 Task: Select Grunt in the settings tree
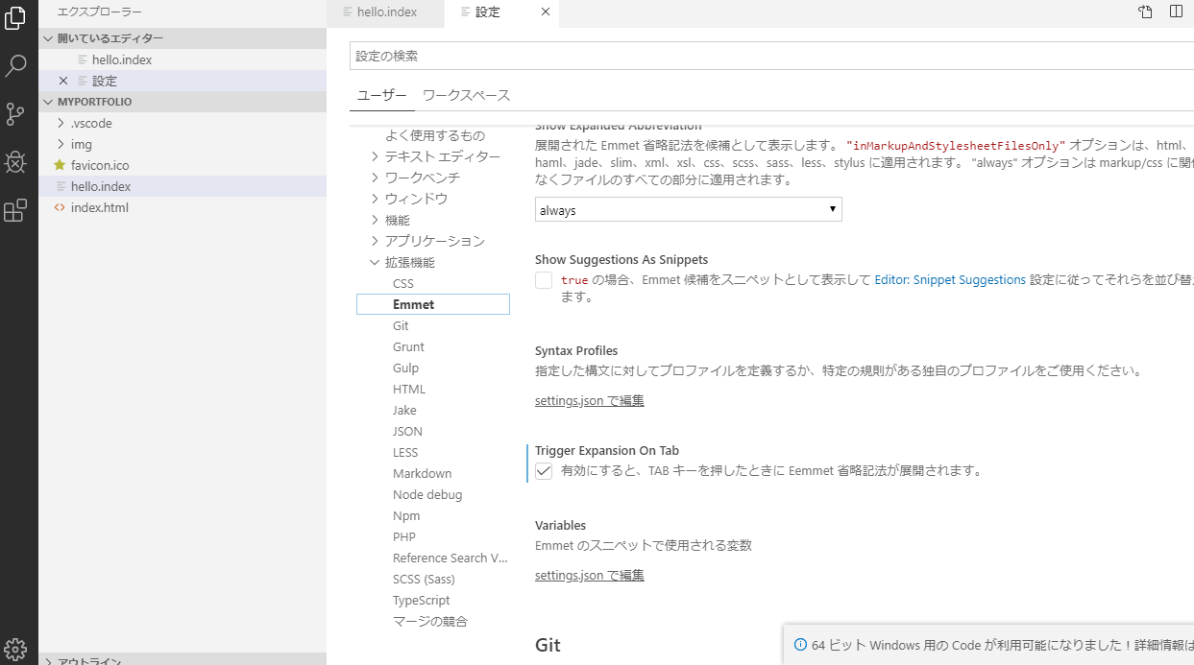(408, 346)
